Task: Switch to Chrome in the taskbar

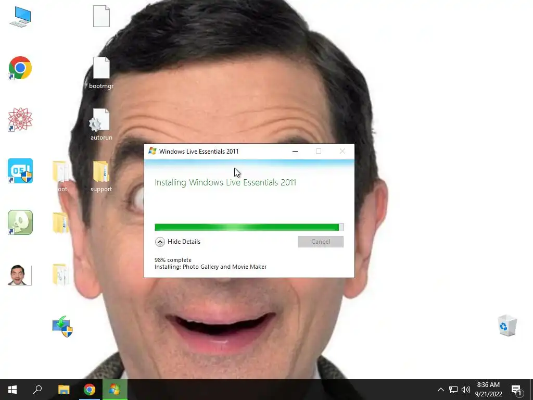Action: (90, 390)
